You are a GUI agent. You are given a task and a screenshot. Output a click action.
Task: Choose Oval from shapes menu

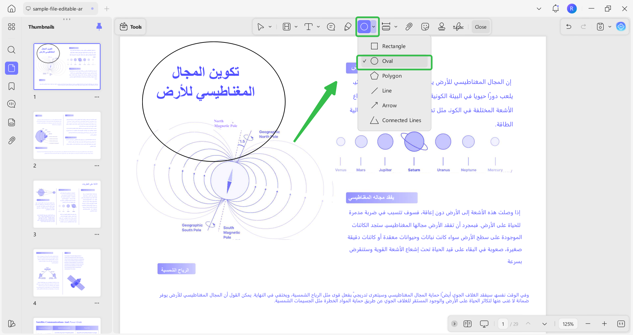[x=395, y=61]
